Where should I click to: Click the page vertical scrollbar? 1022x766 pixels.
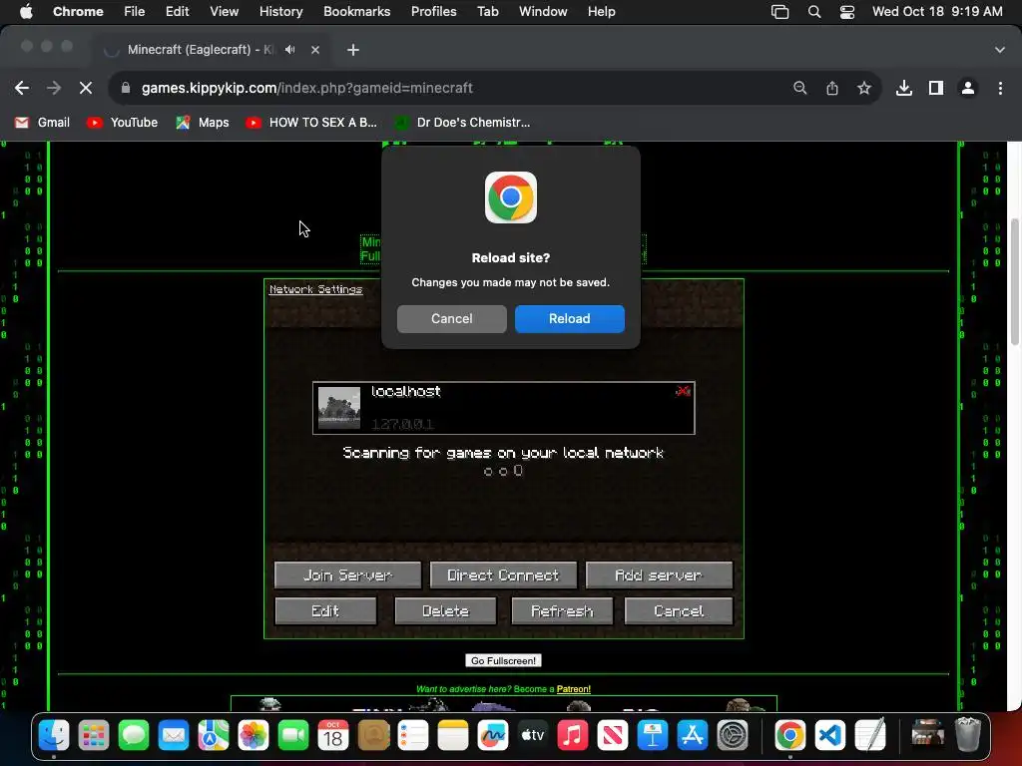(1014, 281)
